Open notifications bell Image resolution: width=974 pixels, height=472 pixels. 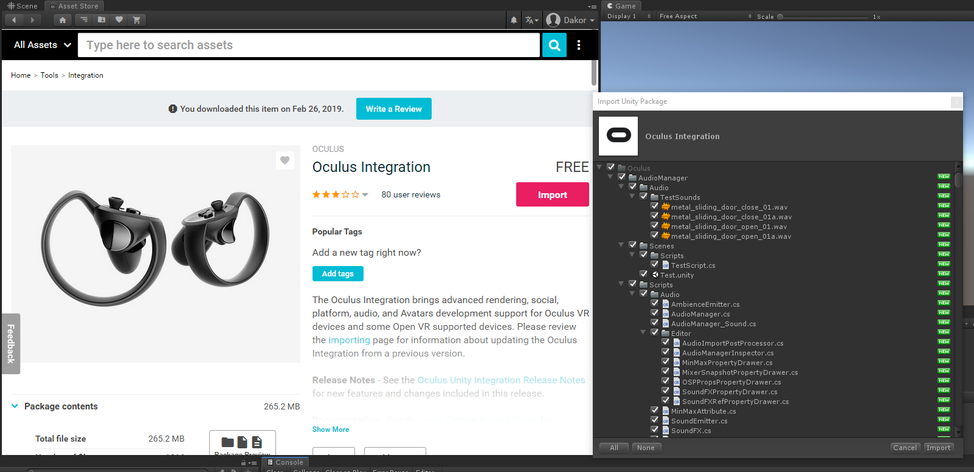(514, 20)
